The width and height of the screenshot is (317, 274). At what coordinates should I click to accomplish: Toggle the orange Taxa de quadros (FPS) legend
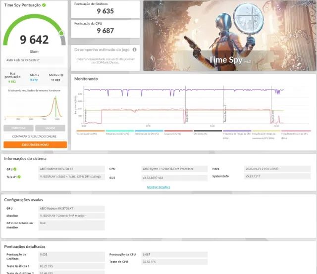click(90, 133)
